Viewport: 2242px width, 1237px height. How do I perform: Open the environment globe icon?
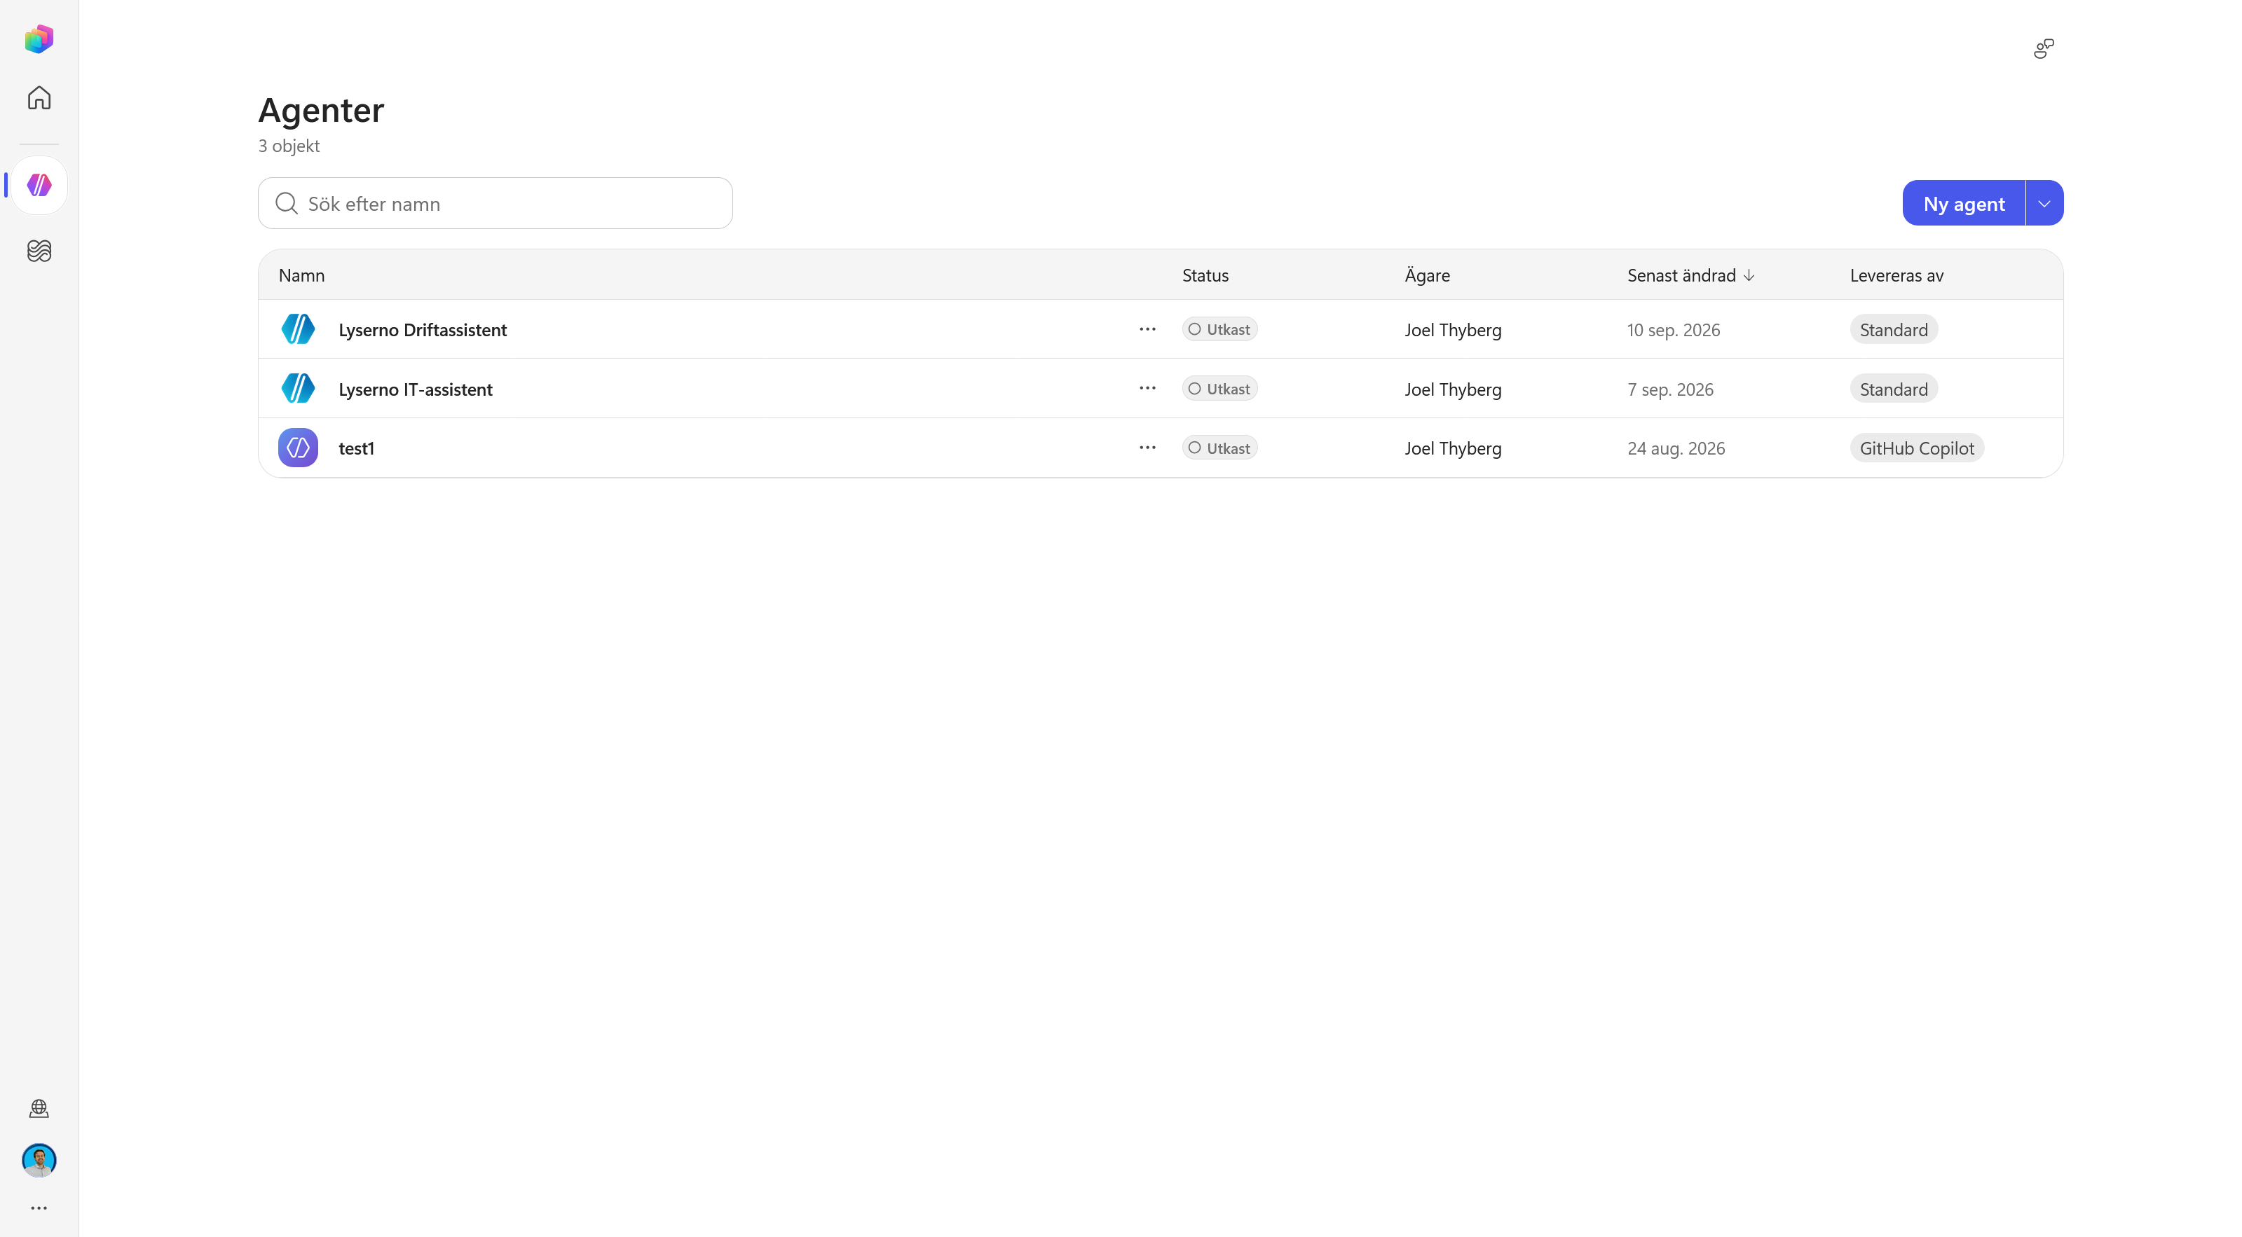(39, 1108)
